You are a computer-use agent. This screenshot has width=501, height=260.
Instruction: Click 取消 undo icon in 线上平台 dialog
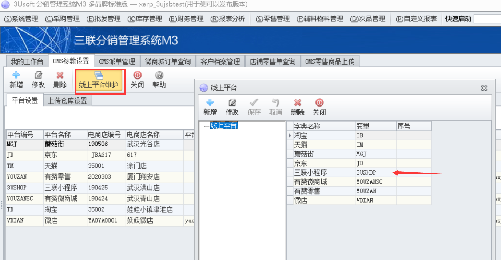276,103
